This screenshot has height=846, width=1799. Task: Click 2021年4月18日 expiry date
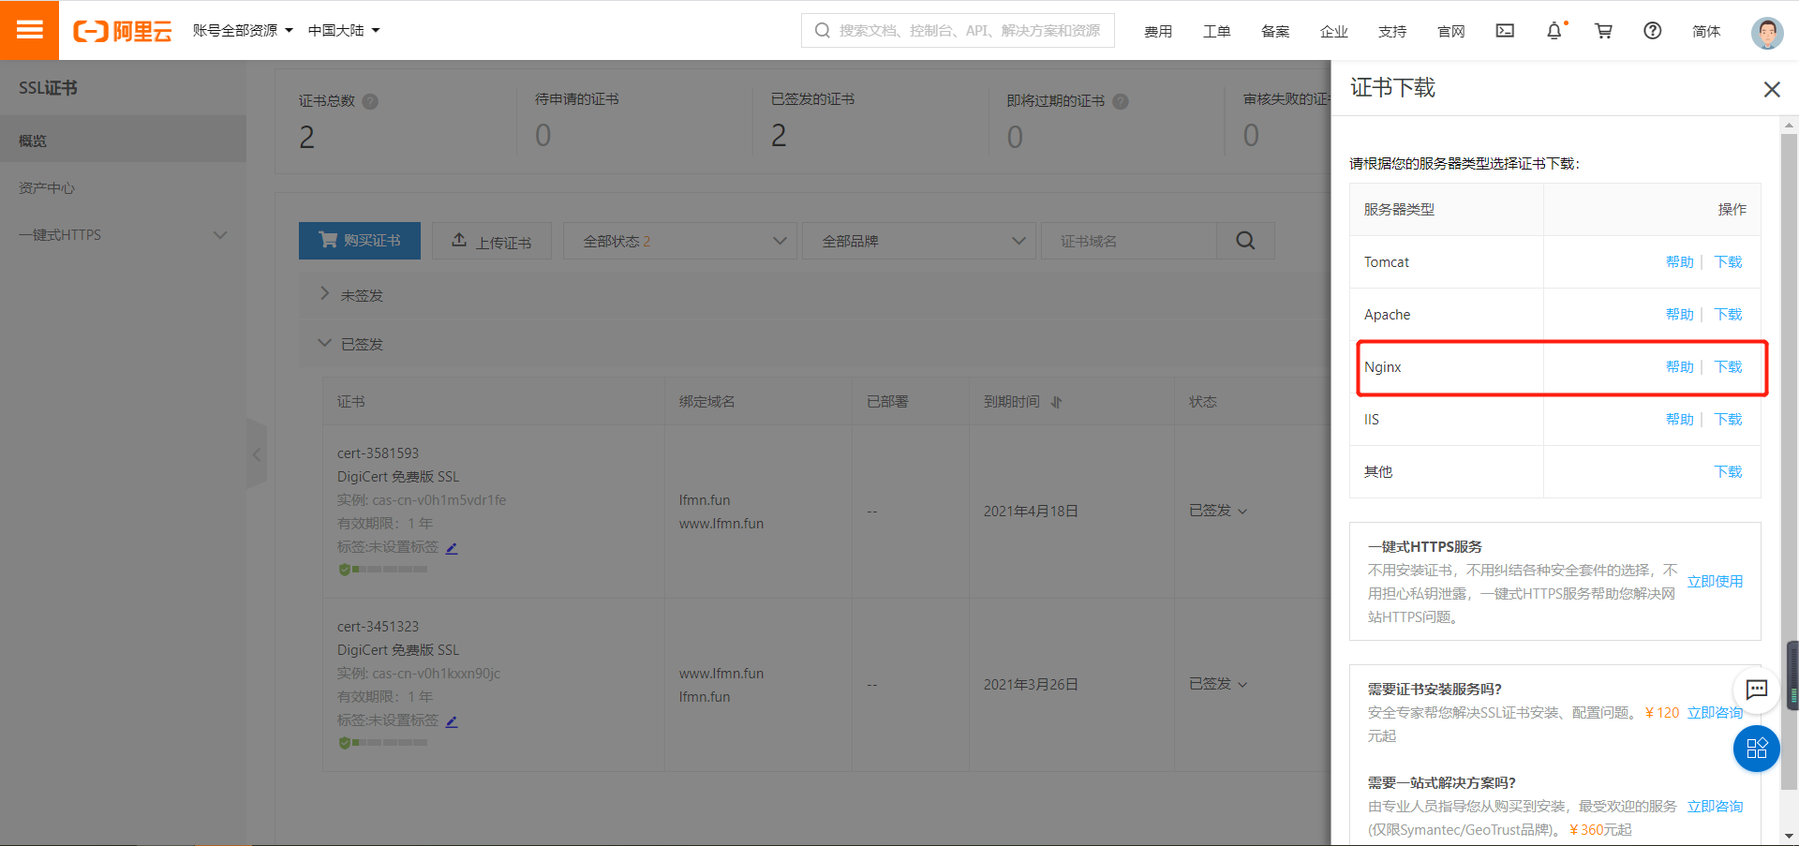1030,512
